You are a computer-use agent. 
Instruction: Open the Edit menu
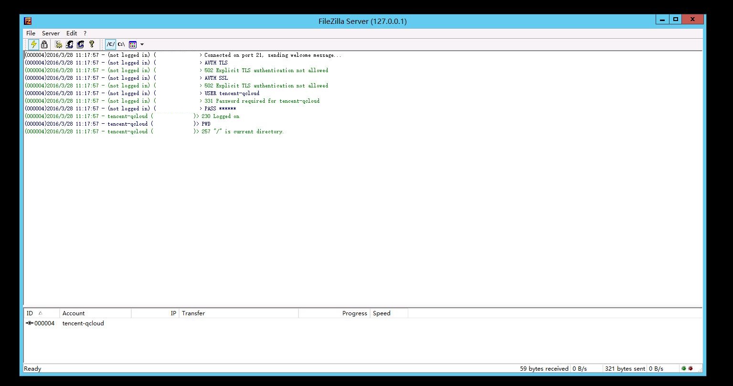pos(72,33)
